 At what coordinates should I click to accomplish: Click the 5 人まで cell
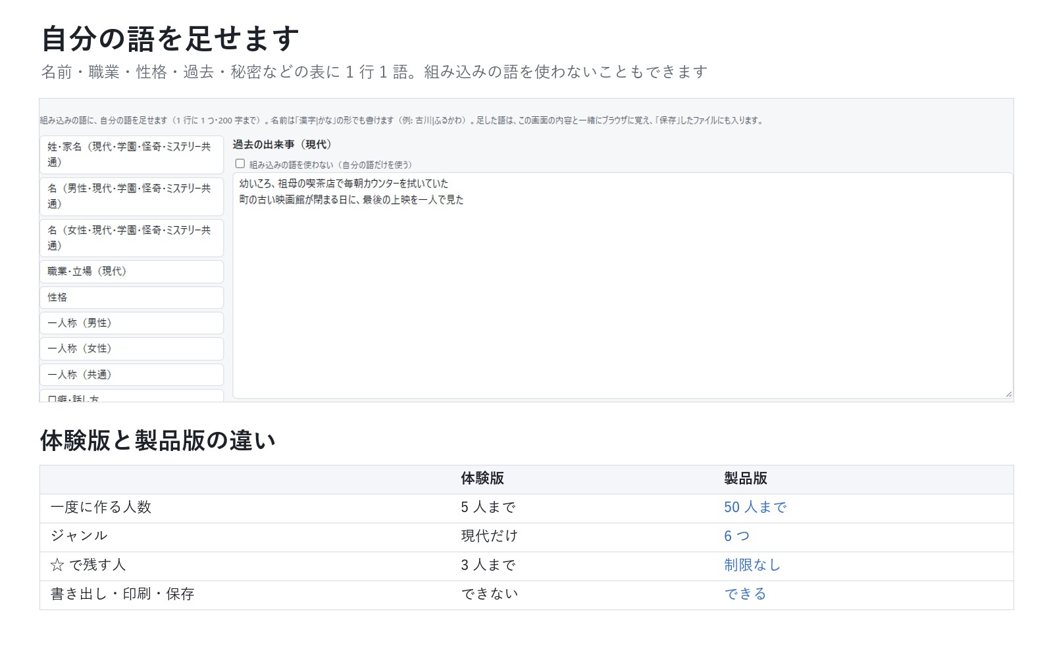488,508
